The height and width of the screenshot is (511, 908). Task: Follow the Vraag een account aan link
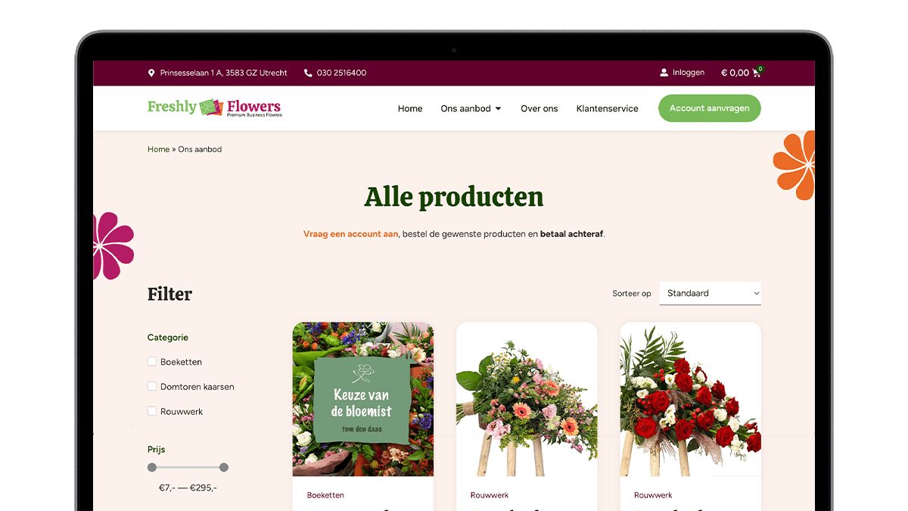coord(350,234)
